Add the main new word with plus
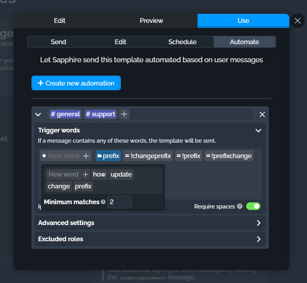This screenshot has width=307, height=283. 86,156
